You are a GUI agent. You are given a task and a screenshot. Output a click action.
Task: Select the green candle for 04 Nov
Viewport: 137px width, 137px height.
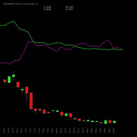point(9,79)
